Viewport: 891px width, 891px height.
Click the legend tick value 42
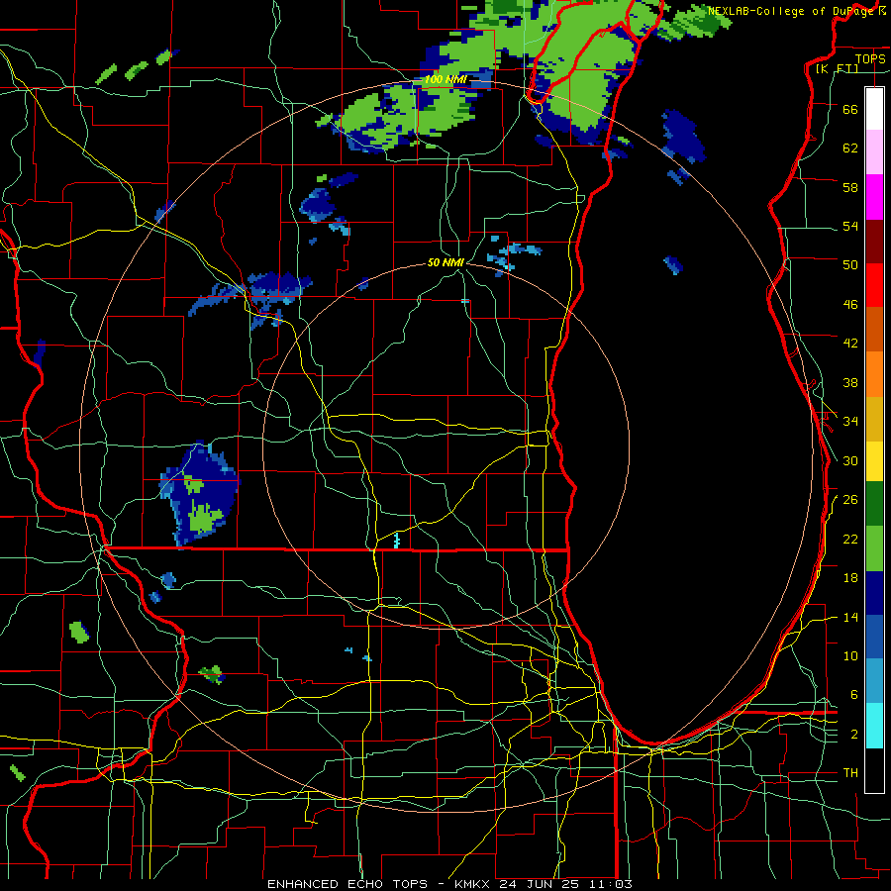(x=850, y=343)
